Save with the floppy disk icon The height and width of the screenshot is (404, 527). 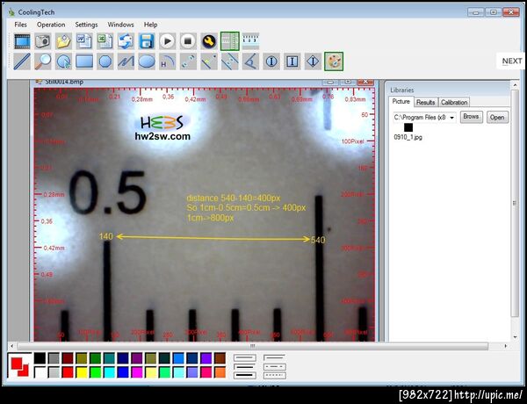pos(147,41)
